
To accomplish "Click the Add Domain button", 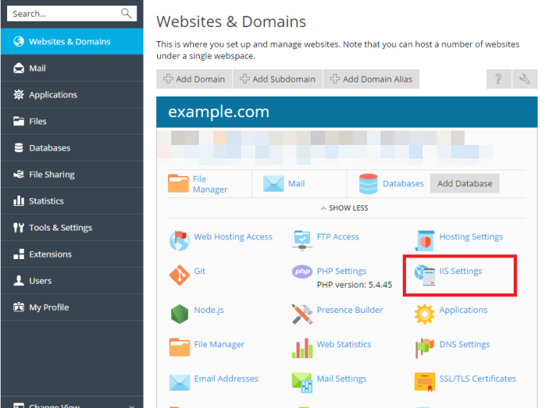I will (193, 79).
